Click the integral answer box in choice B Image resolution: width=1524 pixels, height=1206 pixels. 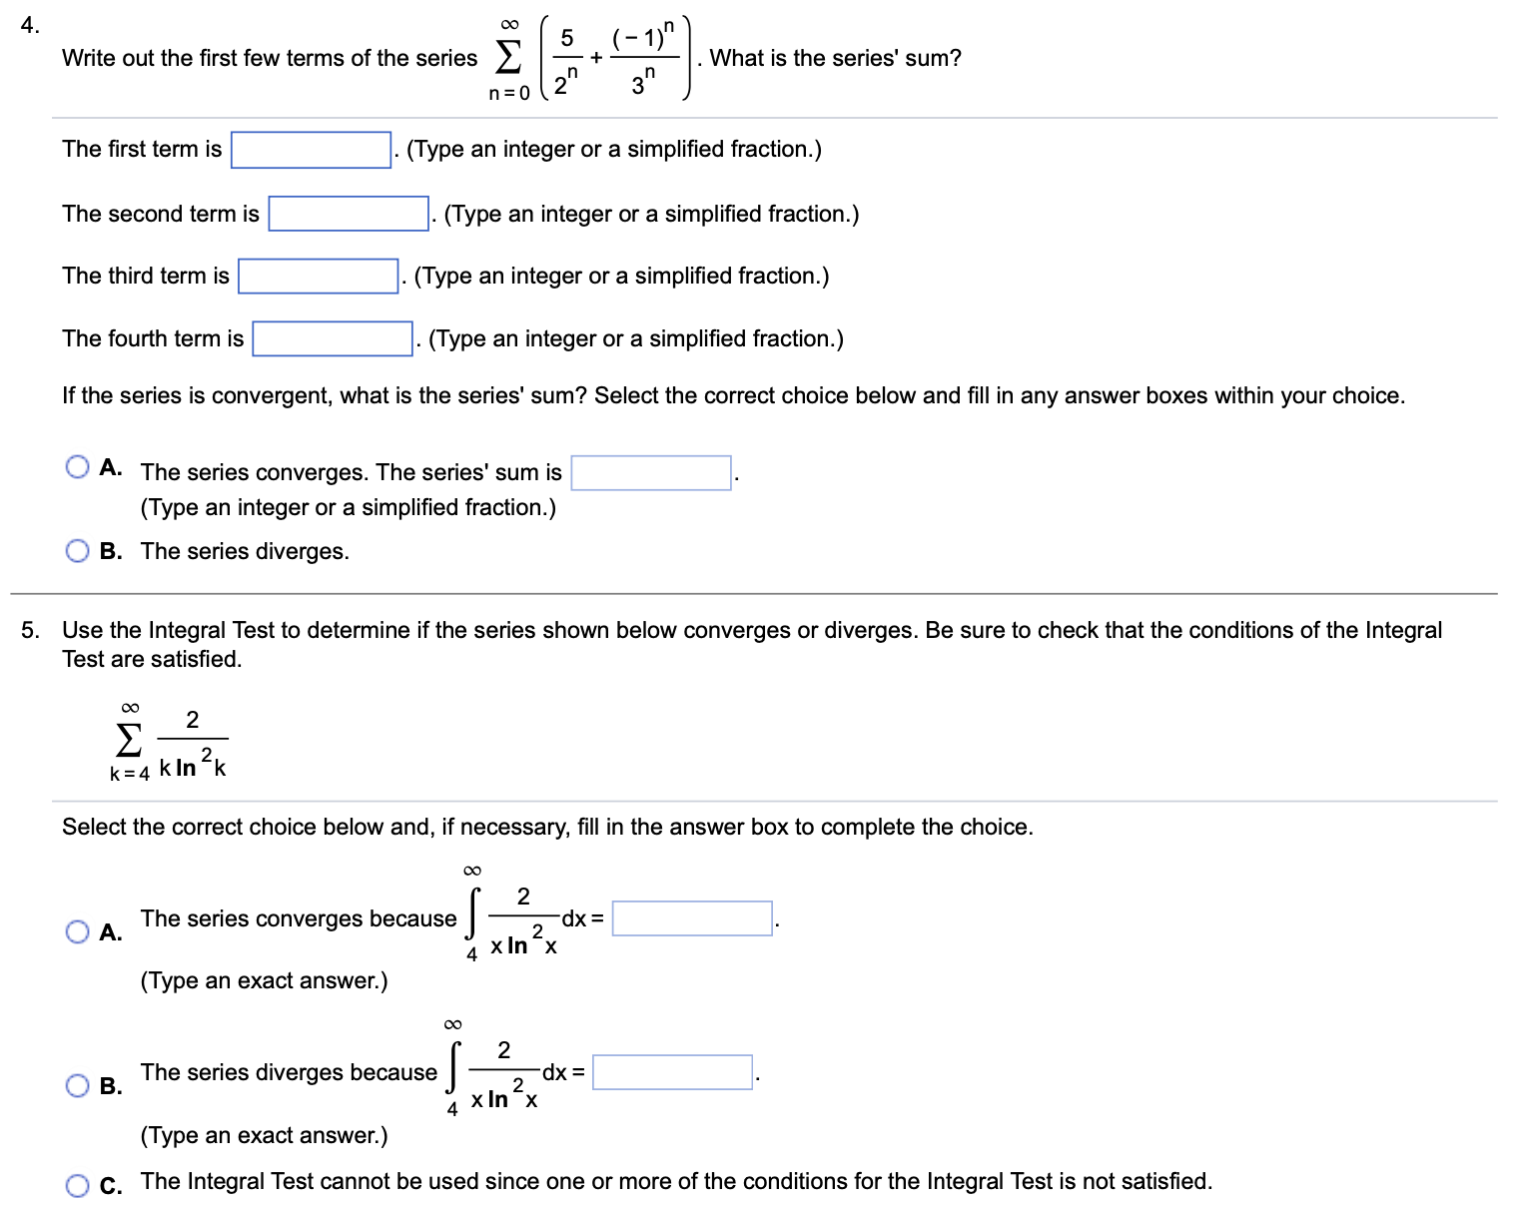[671, 1070]
